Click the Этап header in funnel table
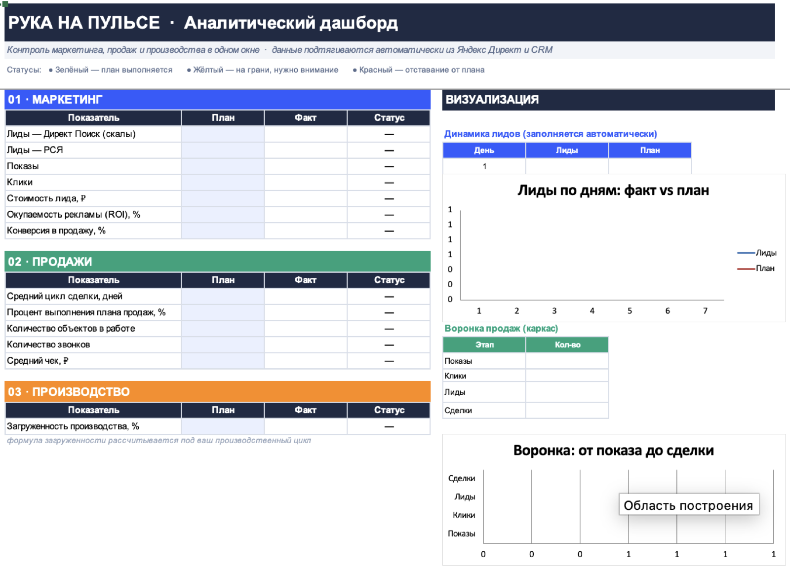Viewport: 790px width, 572px height. pyautogui.click(x=484, y=344)
